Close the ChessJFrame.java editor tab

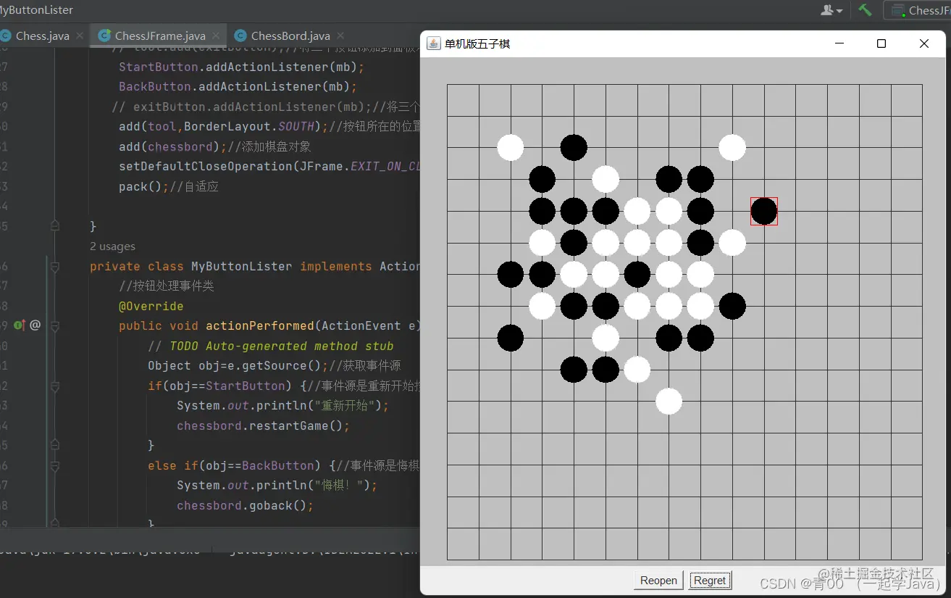(x=216, y=35)
